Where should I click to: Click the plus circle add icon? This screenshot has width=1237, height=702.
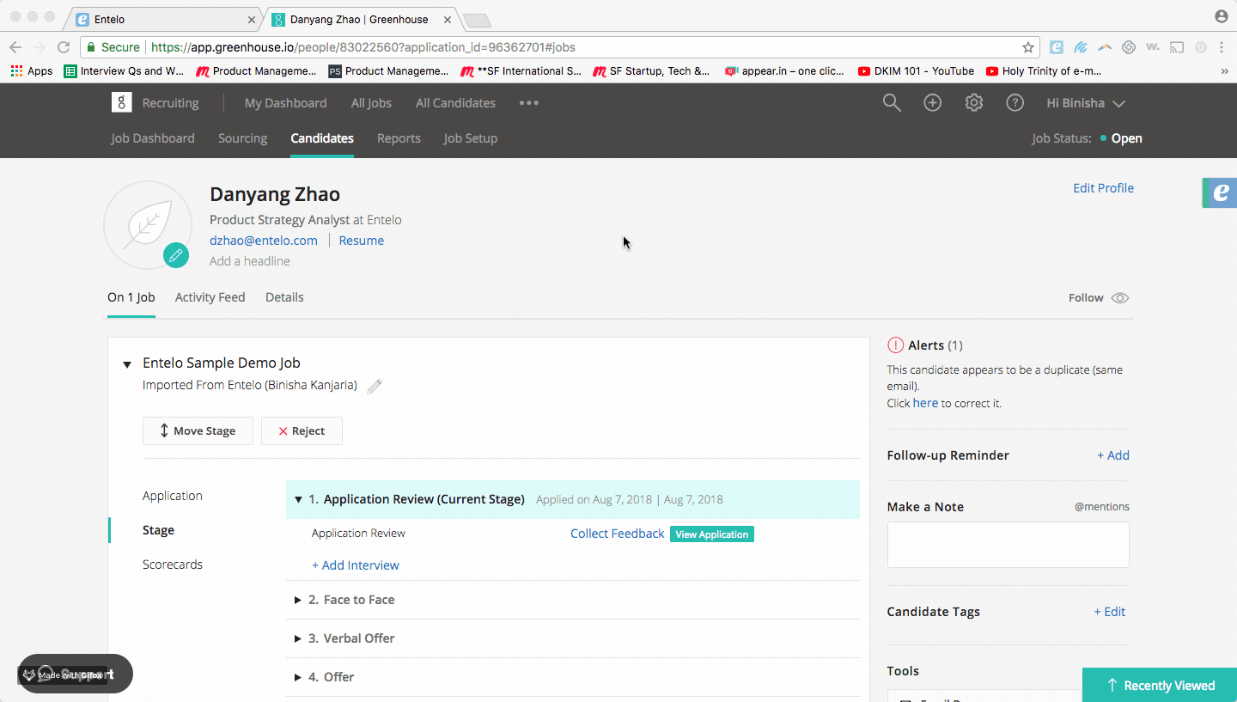tap(932, 103)
